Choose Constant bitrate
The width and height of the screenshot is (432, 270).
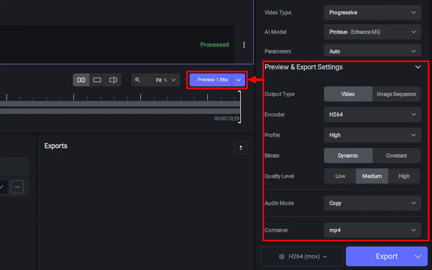[396, 156]
